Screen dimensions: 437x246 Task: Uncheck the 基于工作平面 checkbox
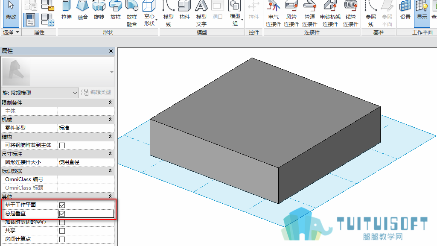pos(62,205)
